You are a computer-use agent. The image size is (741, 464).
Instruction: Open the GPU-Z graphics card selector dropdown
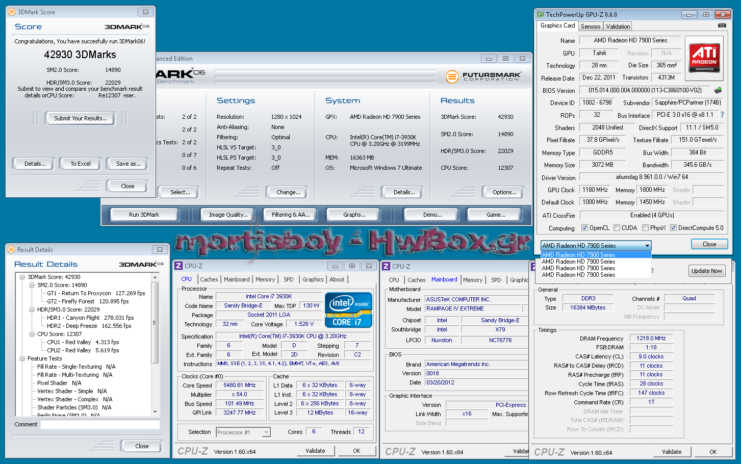[x=596, y=245]
